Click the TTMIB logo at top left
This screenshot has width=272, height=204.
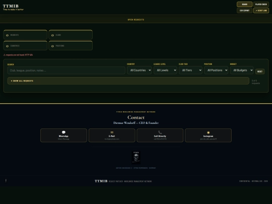click(x=11, y=6)
